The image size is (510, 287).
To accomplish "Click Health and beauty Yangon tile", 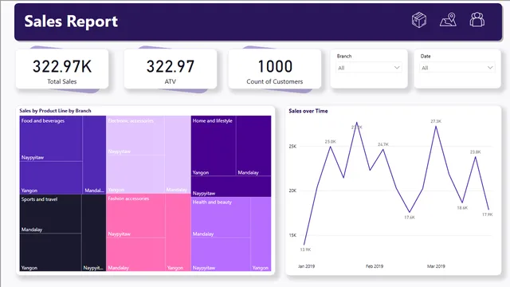I will (261, 234).
